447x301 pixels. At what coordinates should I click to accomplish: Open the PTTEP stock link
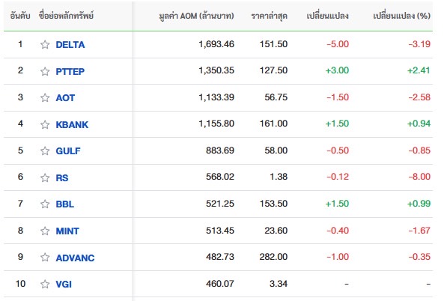coord(70,71)
